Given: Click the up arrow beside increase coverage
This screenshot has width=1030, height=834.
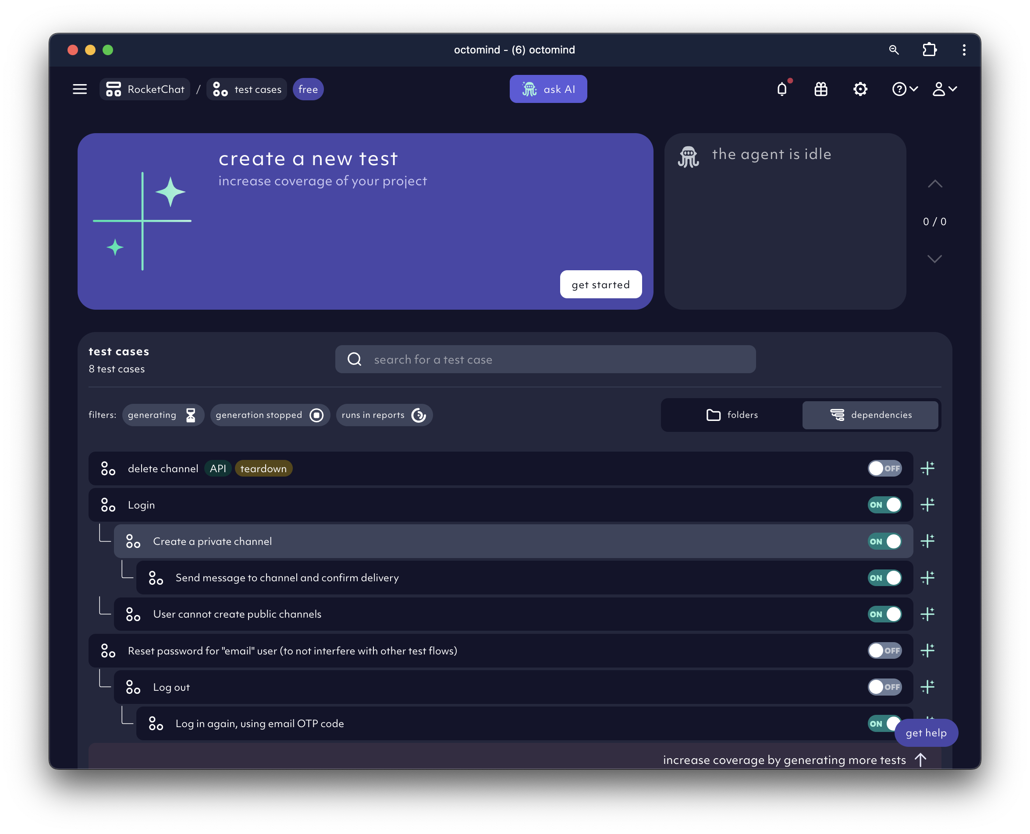Looking at the screenshot, I should click(x=920, y=760).
